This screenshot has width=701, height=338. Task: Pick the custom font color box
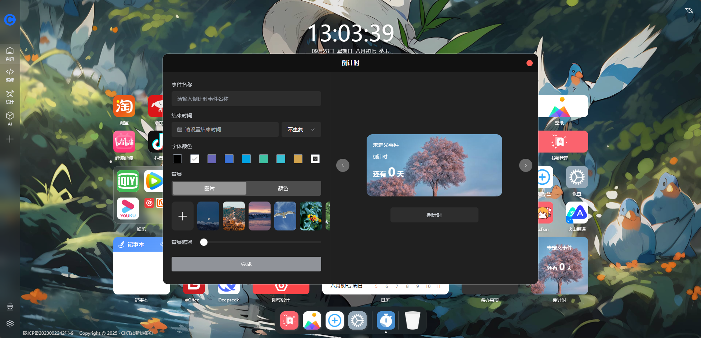pyautogui.click(x=315, y=159)
